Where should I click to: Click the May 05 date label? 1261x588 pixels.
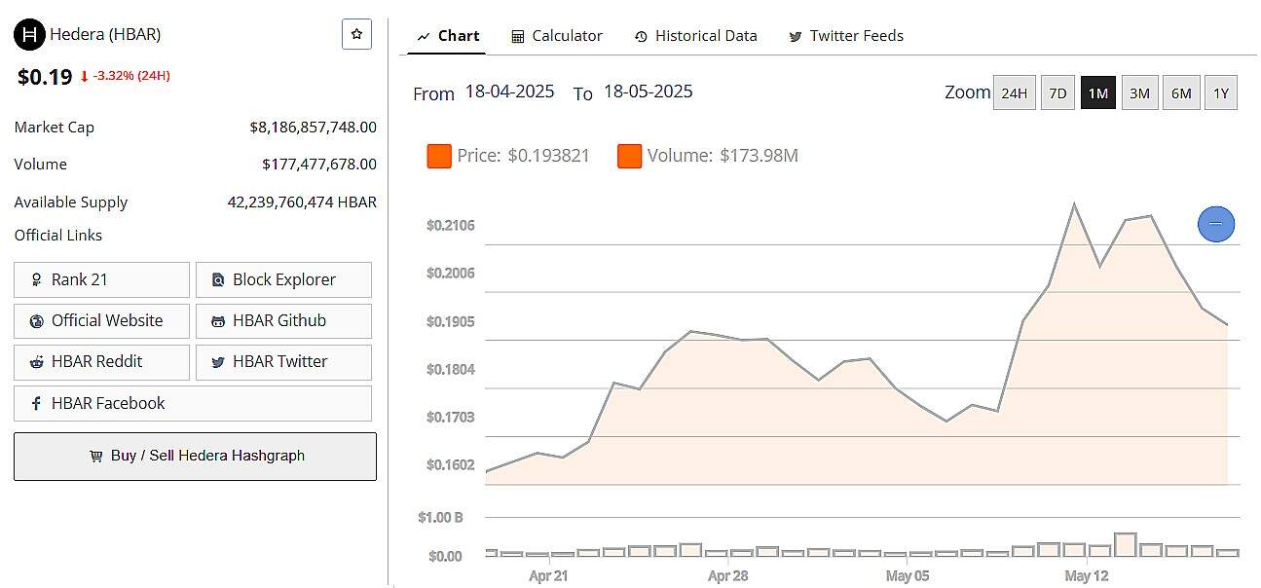908,576
